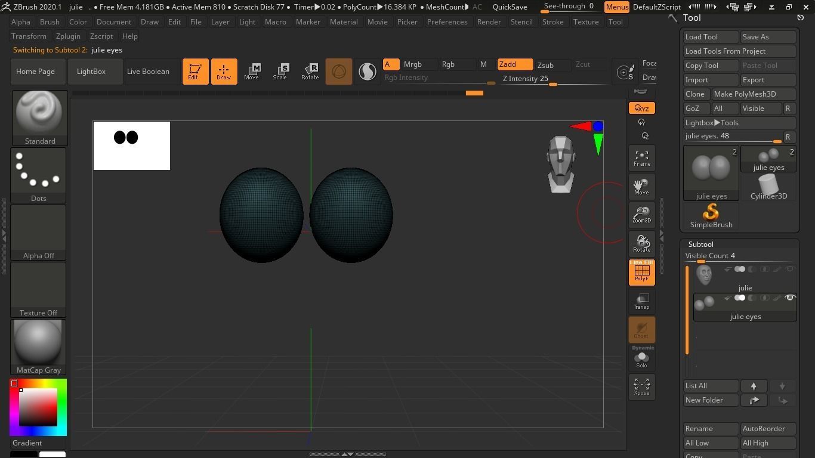Click New Folder button
Screen dimensions: 815x458
pyautogui.click(x=711, y=400)
